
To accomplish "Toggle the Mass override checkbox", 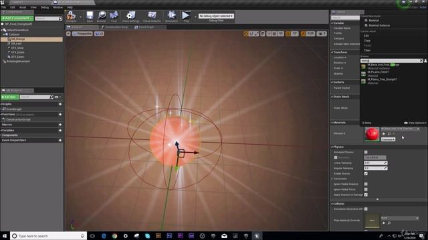I will 336,157.
